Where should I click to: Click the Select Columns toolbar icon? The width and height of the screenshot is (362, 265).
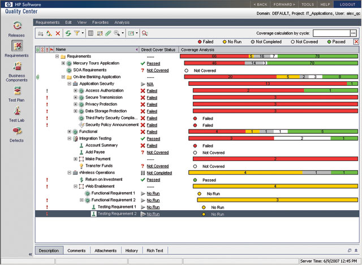click(90, 33)
